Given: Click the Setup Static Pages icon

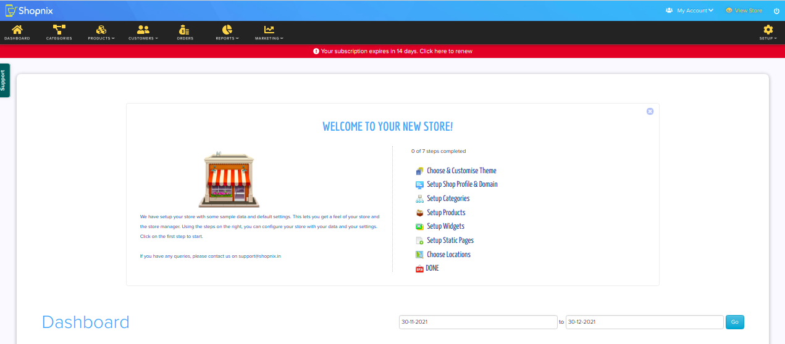Looking at the screenshot, I should pyautogui.click(x=420, y=240).
